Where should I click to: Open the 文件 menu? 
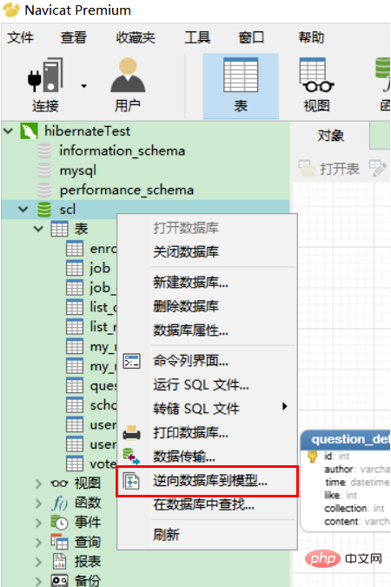click(x=21, y=37)
